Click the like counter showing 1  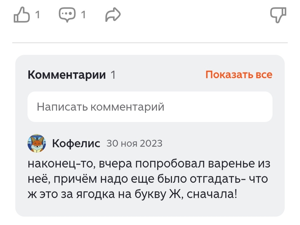click(37, 14)
